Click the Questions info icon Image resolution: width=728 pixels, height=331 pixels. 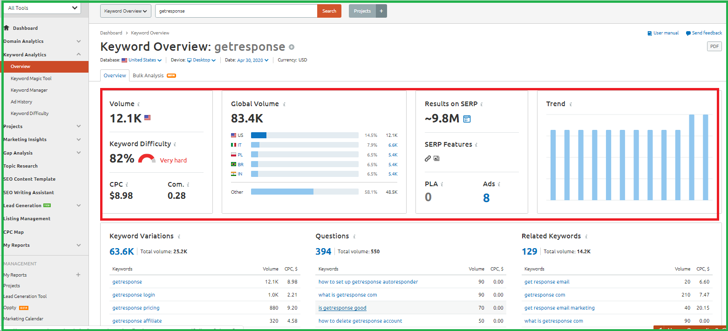[x=354, y=236]
